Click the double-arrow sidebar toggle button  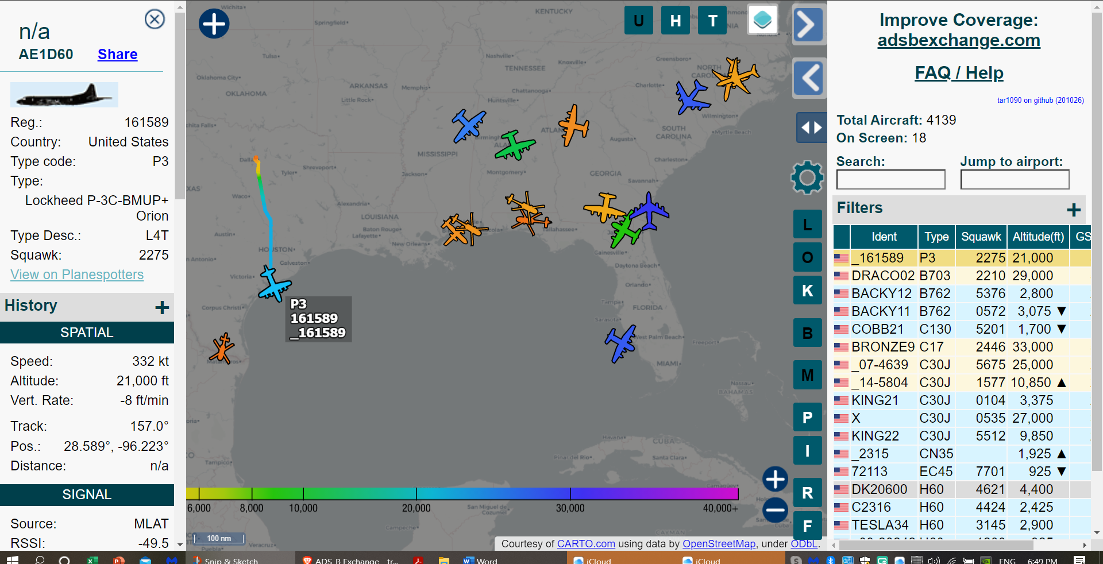pos(811,127)
